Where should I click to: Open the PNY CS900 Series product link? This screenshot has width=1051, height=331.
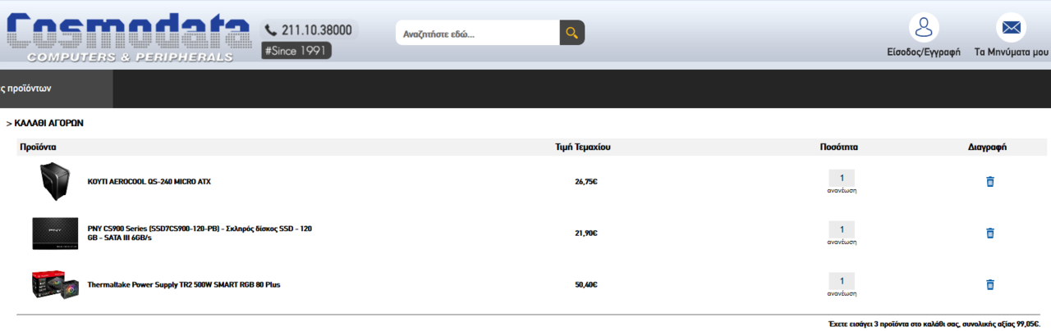[200, 233]
